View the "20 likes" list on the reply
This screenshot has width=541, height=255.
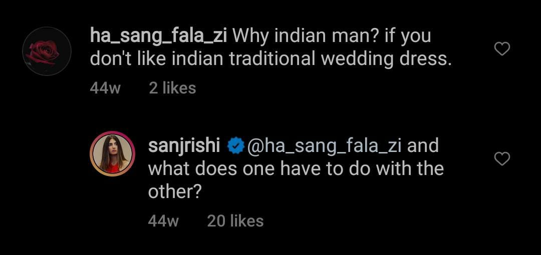pos(235,220)
